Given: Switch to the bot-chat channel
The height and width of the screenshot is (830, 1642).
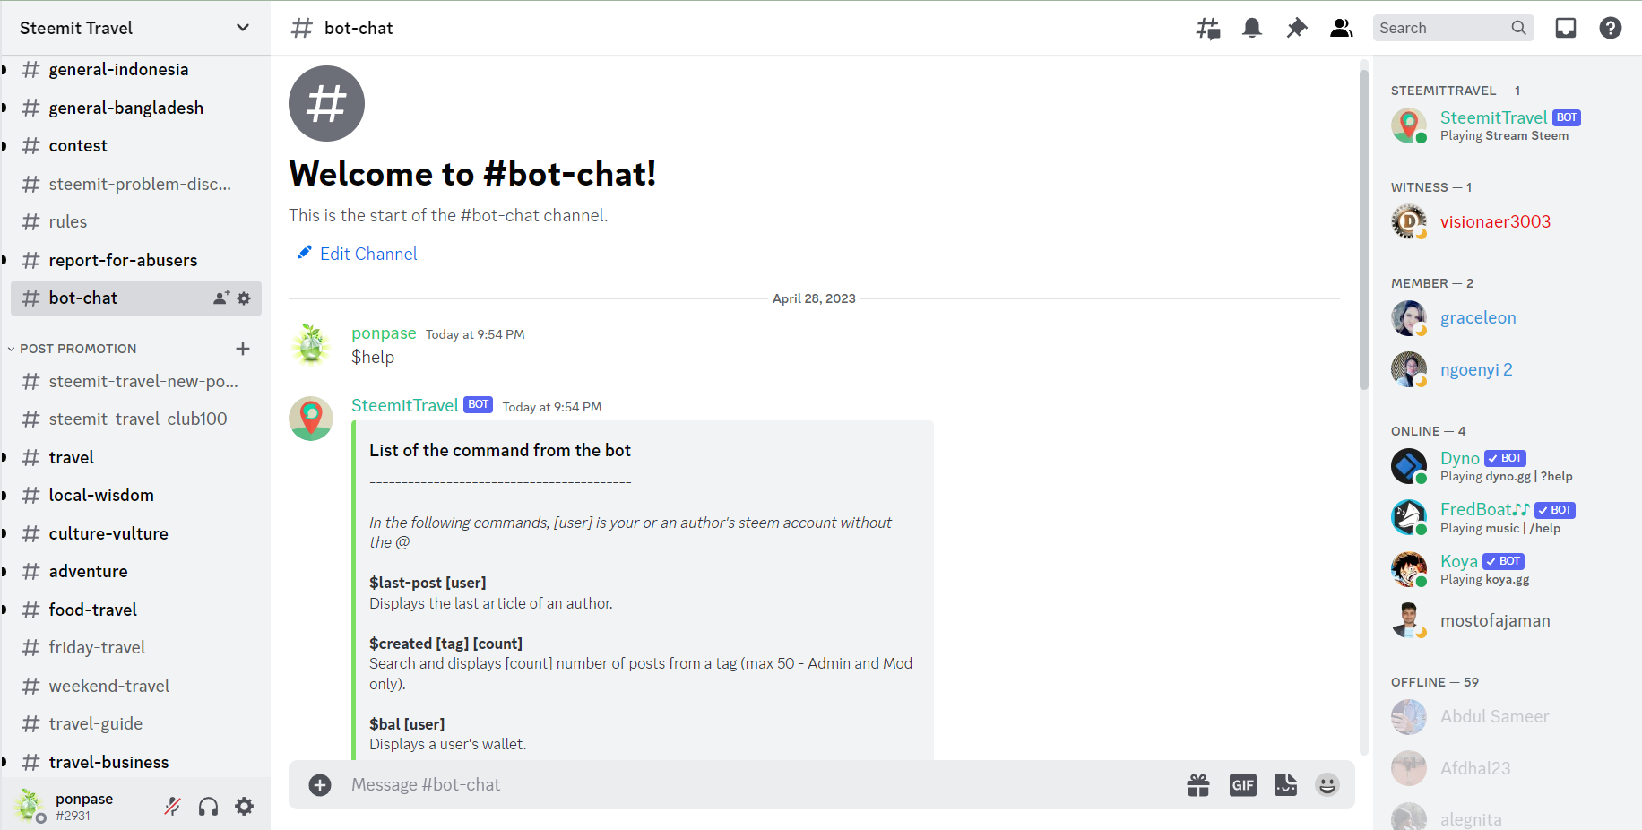Looking at the screenshot, I should click(x=82, y=298).
